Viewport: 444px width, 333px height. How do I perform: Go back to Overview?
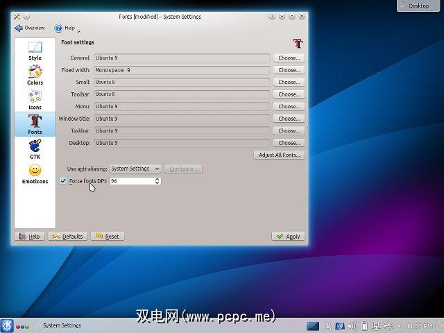[29, 28]
